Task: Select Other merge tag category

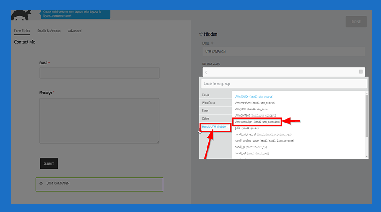Action: [x=215, y=119]
